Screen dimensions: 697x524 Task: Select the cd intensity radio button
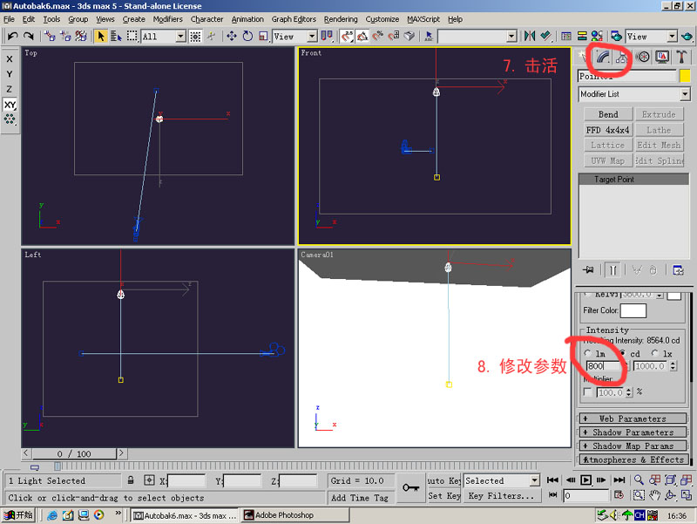[623, 353]
